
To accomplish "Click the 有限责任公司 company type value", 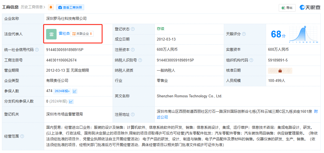I will (57, 80).
